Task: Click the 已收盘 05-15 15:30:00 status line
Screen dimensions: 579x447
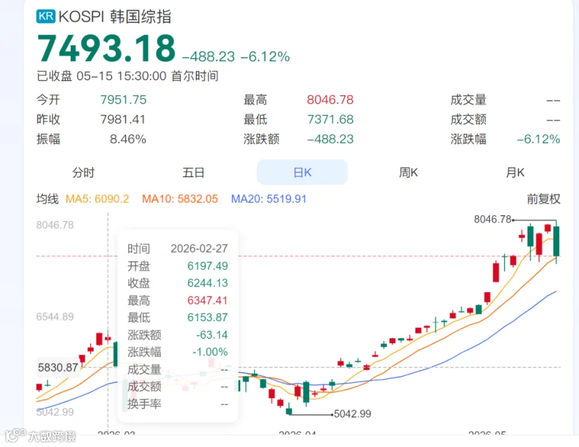Action: [x=127, y=76]
